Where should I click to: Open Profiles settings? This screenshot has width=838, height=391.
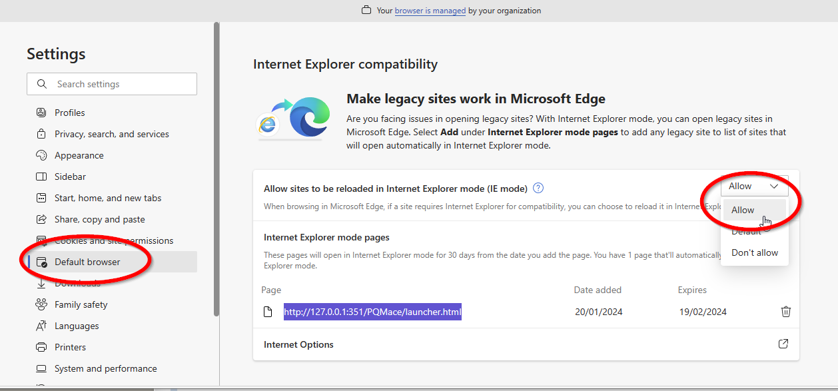pos(113,113)
